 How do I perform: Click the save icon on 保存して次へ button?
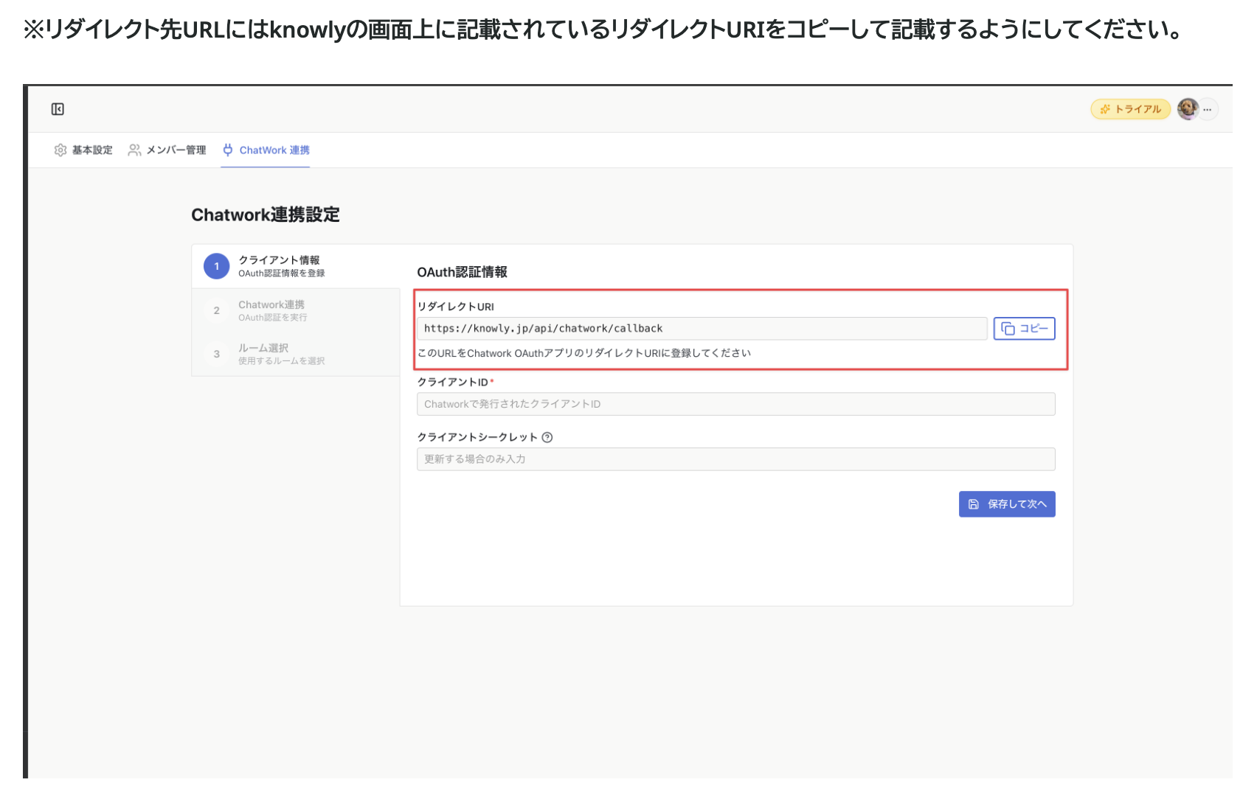point(972,504)
